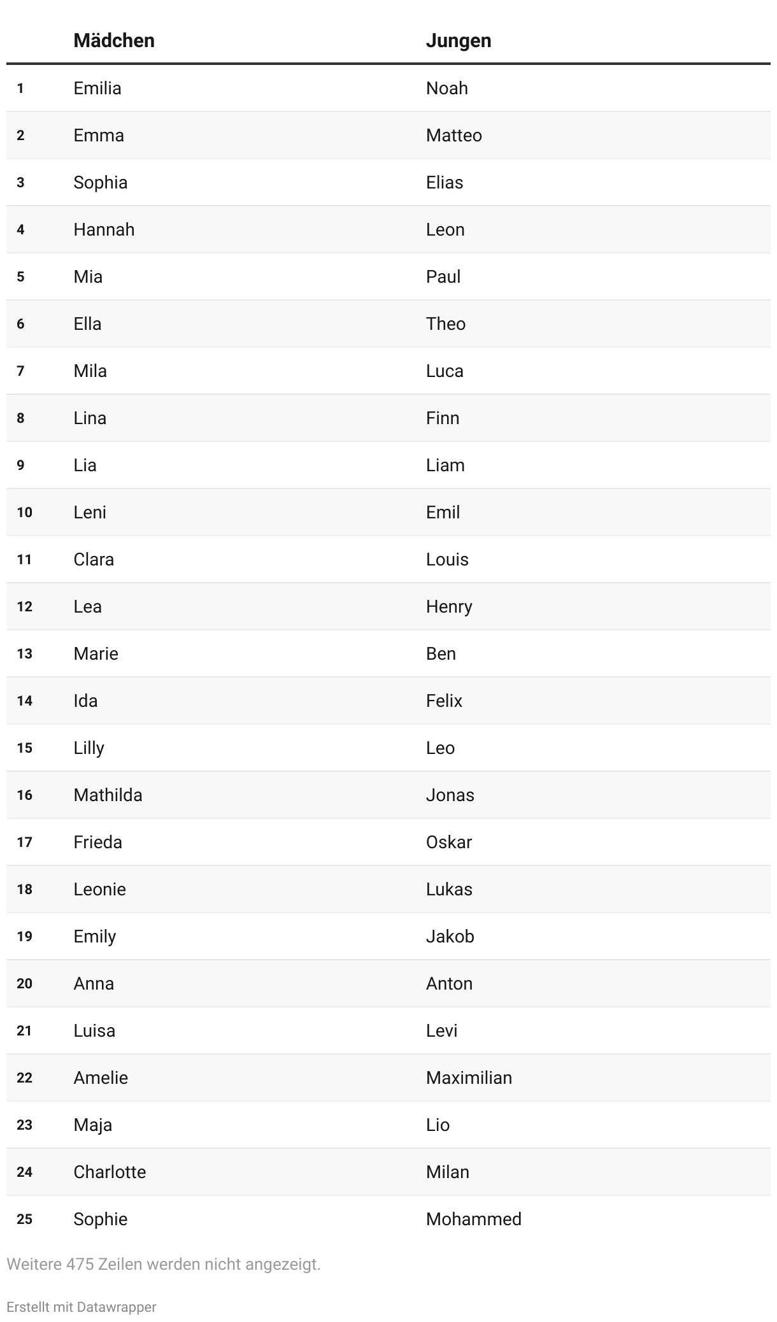777x1322 pixels.
Task: Select the girl name Charlotte
Action: pyautogui.click(x=110, y=1172)
